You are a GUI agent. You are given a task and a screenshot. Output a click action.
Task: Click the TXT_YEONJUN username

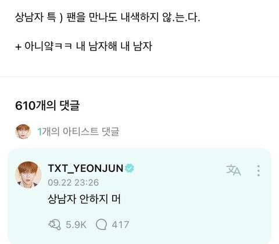[85, 168]
